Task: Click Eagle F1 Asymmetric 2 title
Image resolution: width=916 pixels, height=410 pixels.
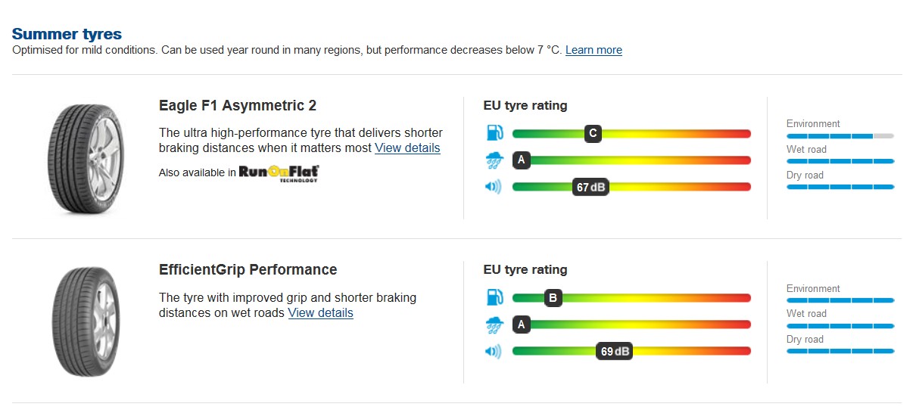Action: pyautogui.click(x=238, y=105)
